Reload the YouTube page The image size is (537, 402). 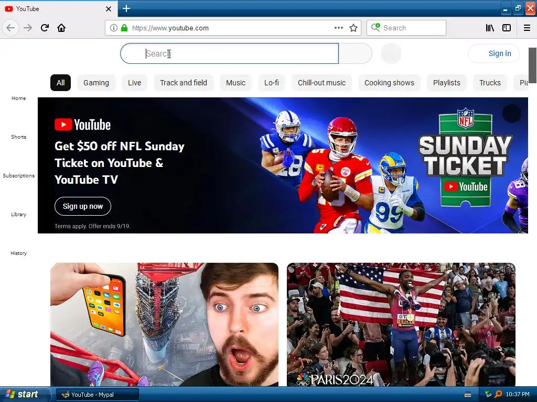[x=45, y=28]
